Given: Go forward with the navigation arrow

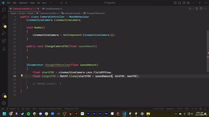Looking at the screenshot, I should pyautogui.click(x=66, y=3).
